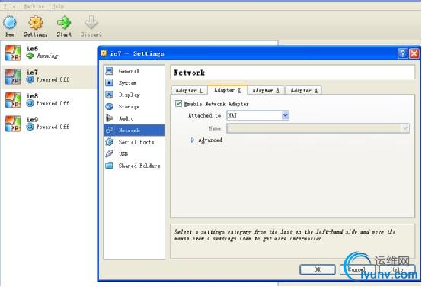Viewport: 422px width, 287px height.
Task: Click the Shared Folders icon
Action: (x=109, y=166)
